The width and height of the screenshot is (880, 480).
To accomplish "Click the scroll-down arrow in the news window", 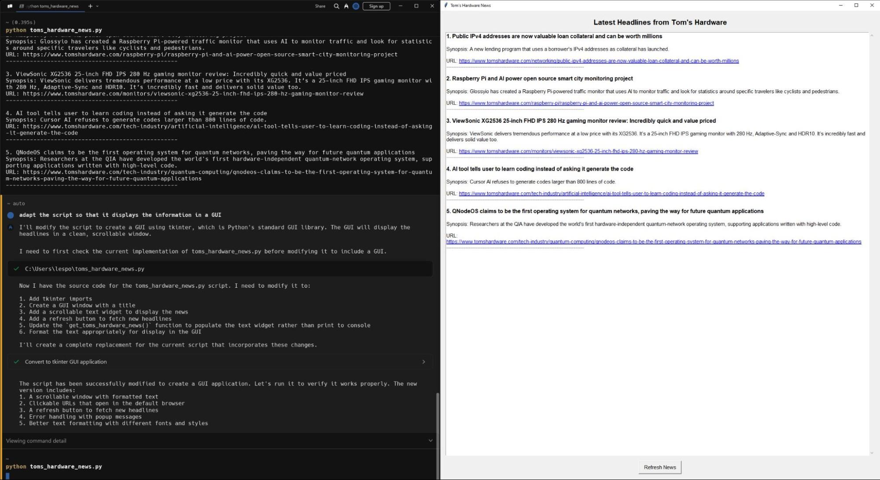I will 872,453.
